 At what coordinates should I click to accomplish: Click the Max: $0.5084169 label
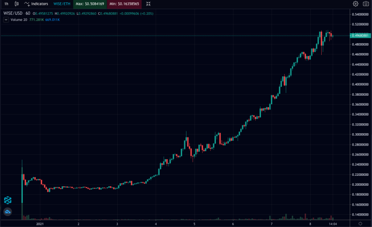90,4
